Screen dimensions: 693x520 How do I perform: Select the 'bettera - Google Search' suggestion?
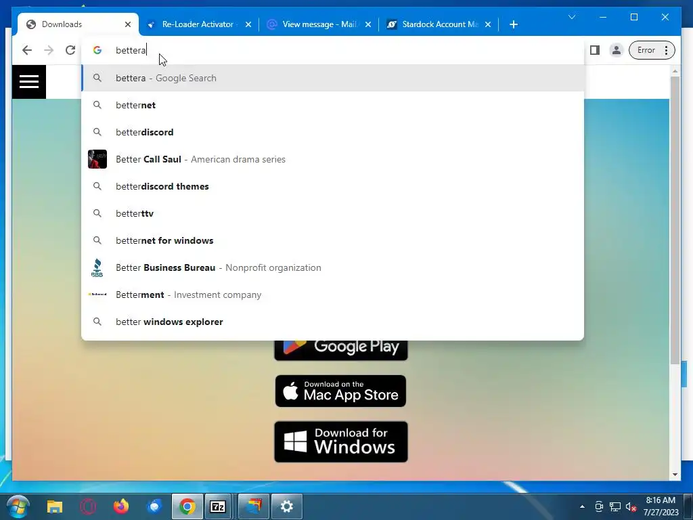point(332,78)
